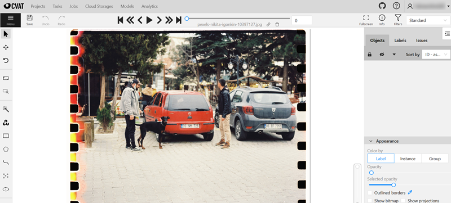Pick outlined borders color
Image resolution: width=451 pixels, height=203 pixels.
410,192
